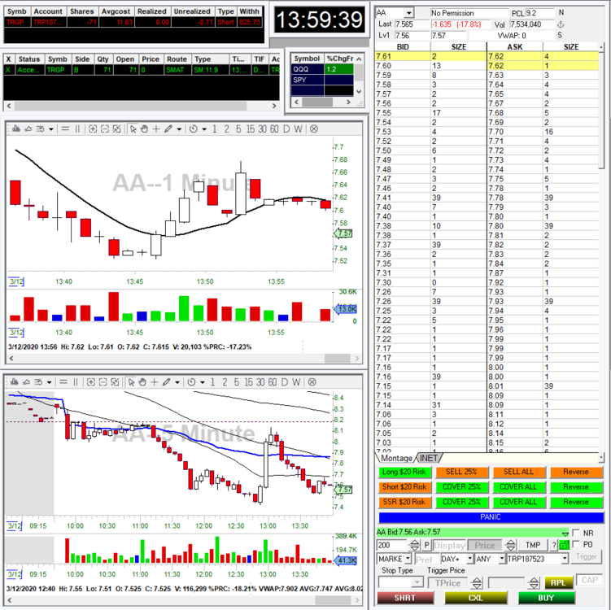This screenshot has height=610, width=611.
Task: Select the pencil drawing tool in 1-minute chart
Action: (x=168, y=129)
